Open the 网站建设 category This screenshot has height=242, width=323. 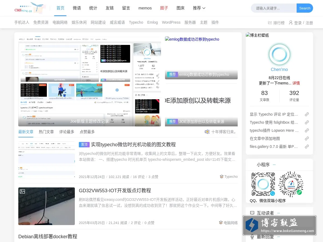[x=98, y=22]
